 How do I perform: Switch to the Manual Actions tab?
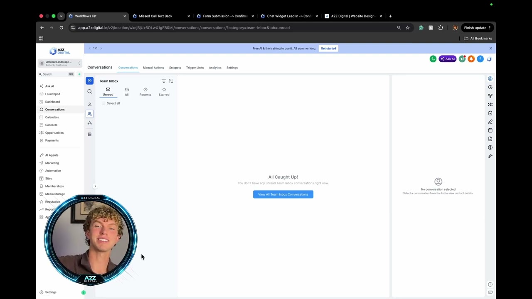pos(153,68)
